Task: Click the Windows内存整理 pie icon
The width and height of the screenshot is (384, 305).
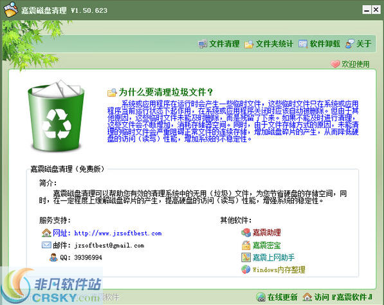Action: coord(246,270)
